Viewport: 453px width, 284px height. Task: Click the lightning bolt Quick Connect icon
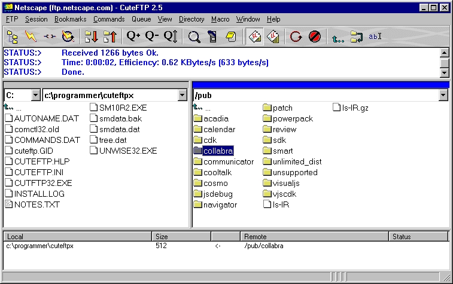31,36
